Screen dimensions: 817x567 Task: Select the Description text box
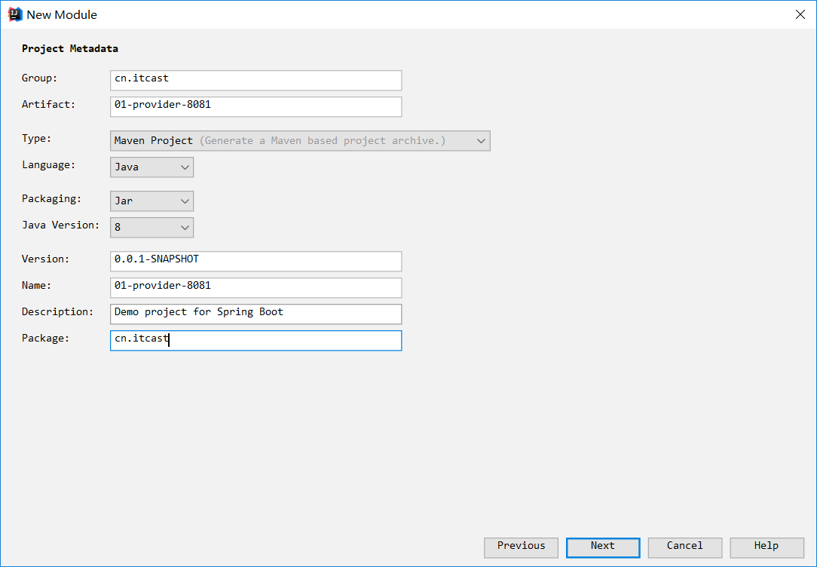256,314
